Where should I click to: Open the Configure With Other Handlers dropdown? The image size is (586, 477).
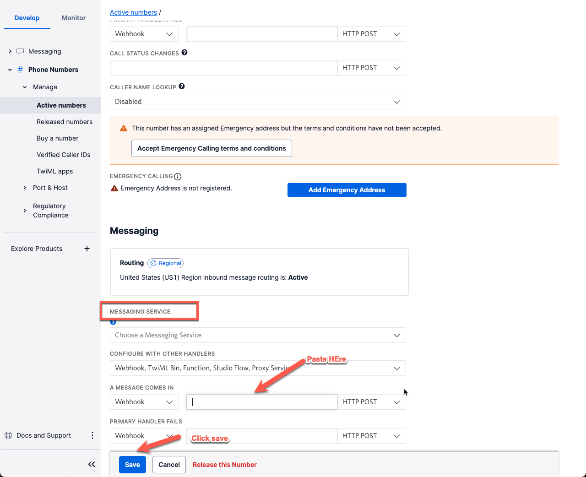pyautogui.click(x=258, y=368)
